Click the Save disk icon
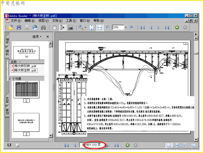Image resolution: width=204 pixels, height=153 pixels. (x=19, y=27)
